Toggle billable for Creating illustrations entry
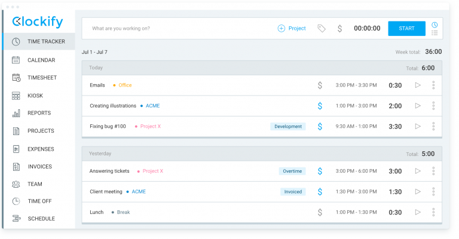This screenshot has width=459, height=239. coord(320,106)
